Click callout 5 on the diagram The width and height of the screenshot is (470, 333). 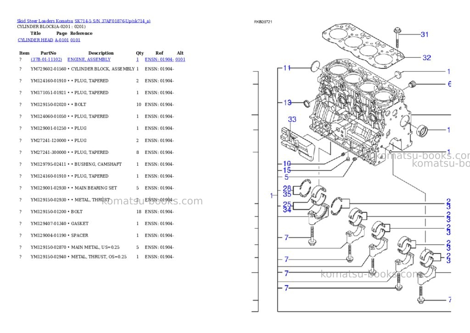coord(286,177)
